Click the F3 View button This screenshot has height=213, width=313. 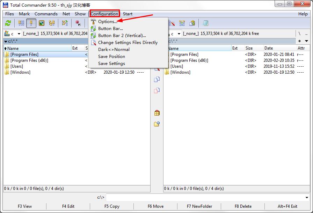[x=25, y=206]
